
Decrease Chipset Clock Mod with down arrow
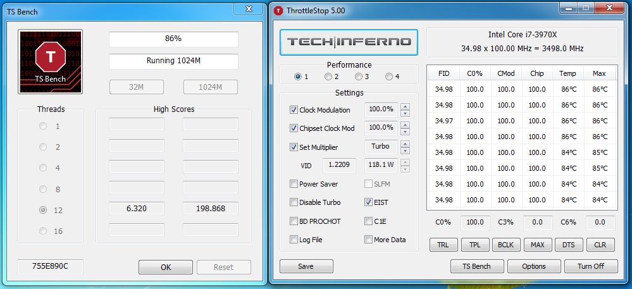[405, 132]
